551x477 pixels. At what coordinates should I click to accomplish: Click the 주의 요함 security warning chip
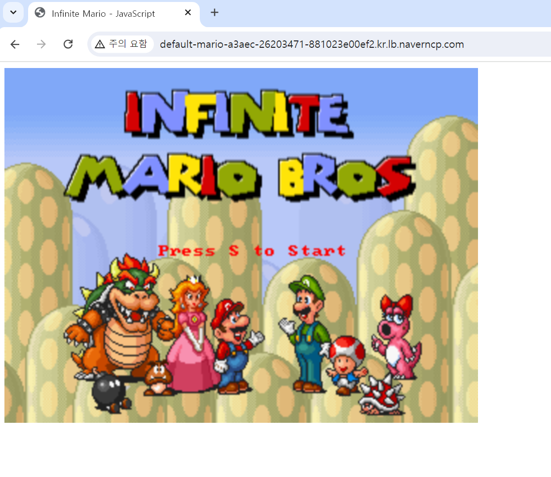[121, 44]
